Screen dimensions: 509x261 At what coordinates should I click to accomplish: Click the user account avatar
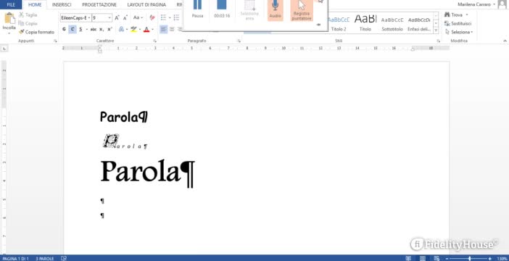(502, 4)
